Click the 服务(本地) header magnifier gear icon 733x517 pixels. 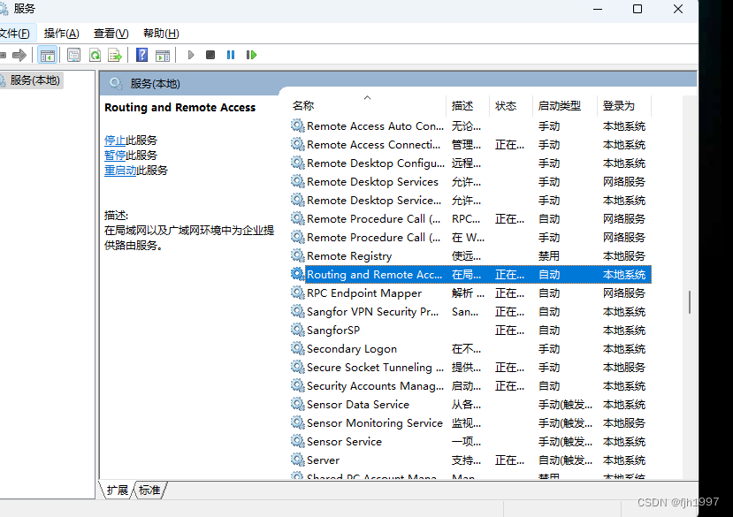(x=116, y=84)
